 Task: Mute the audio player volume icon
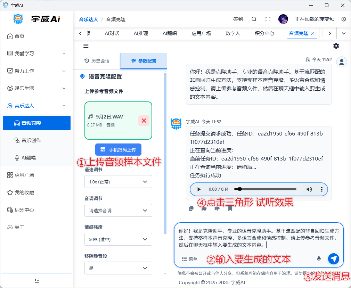[309, 189]
